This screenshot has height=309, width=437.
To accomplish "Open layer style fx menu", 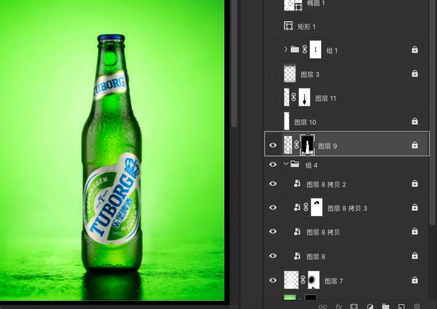I will (339, 307).
